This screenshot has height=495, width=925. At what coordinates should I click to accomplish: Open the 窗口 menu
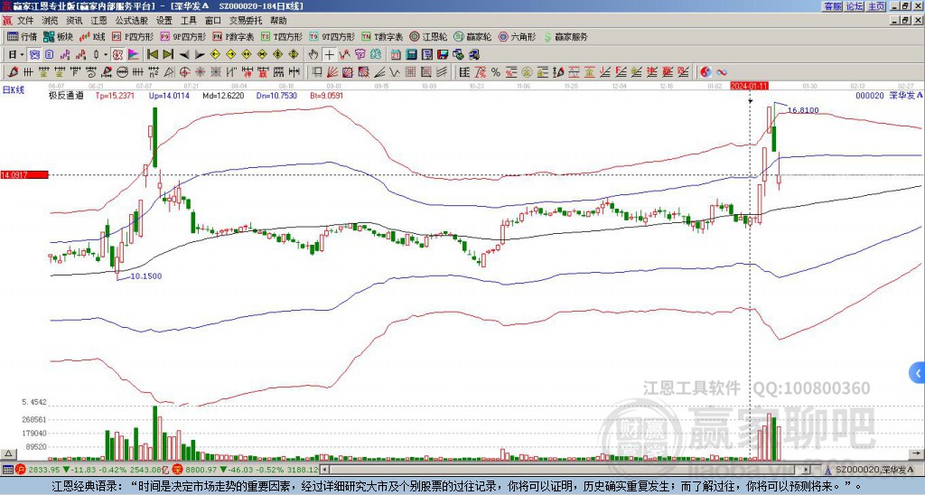pyautogui.click(x=213, y=21)
